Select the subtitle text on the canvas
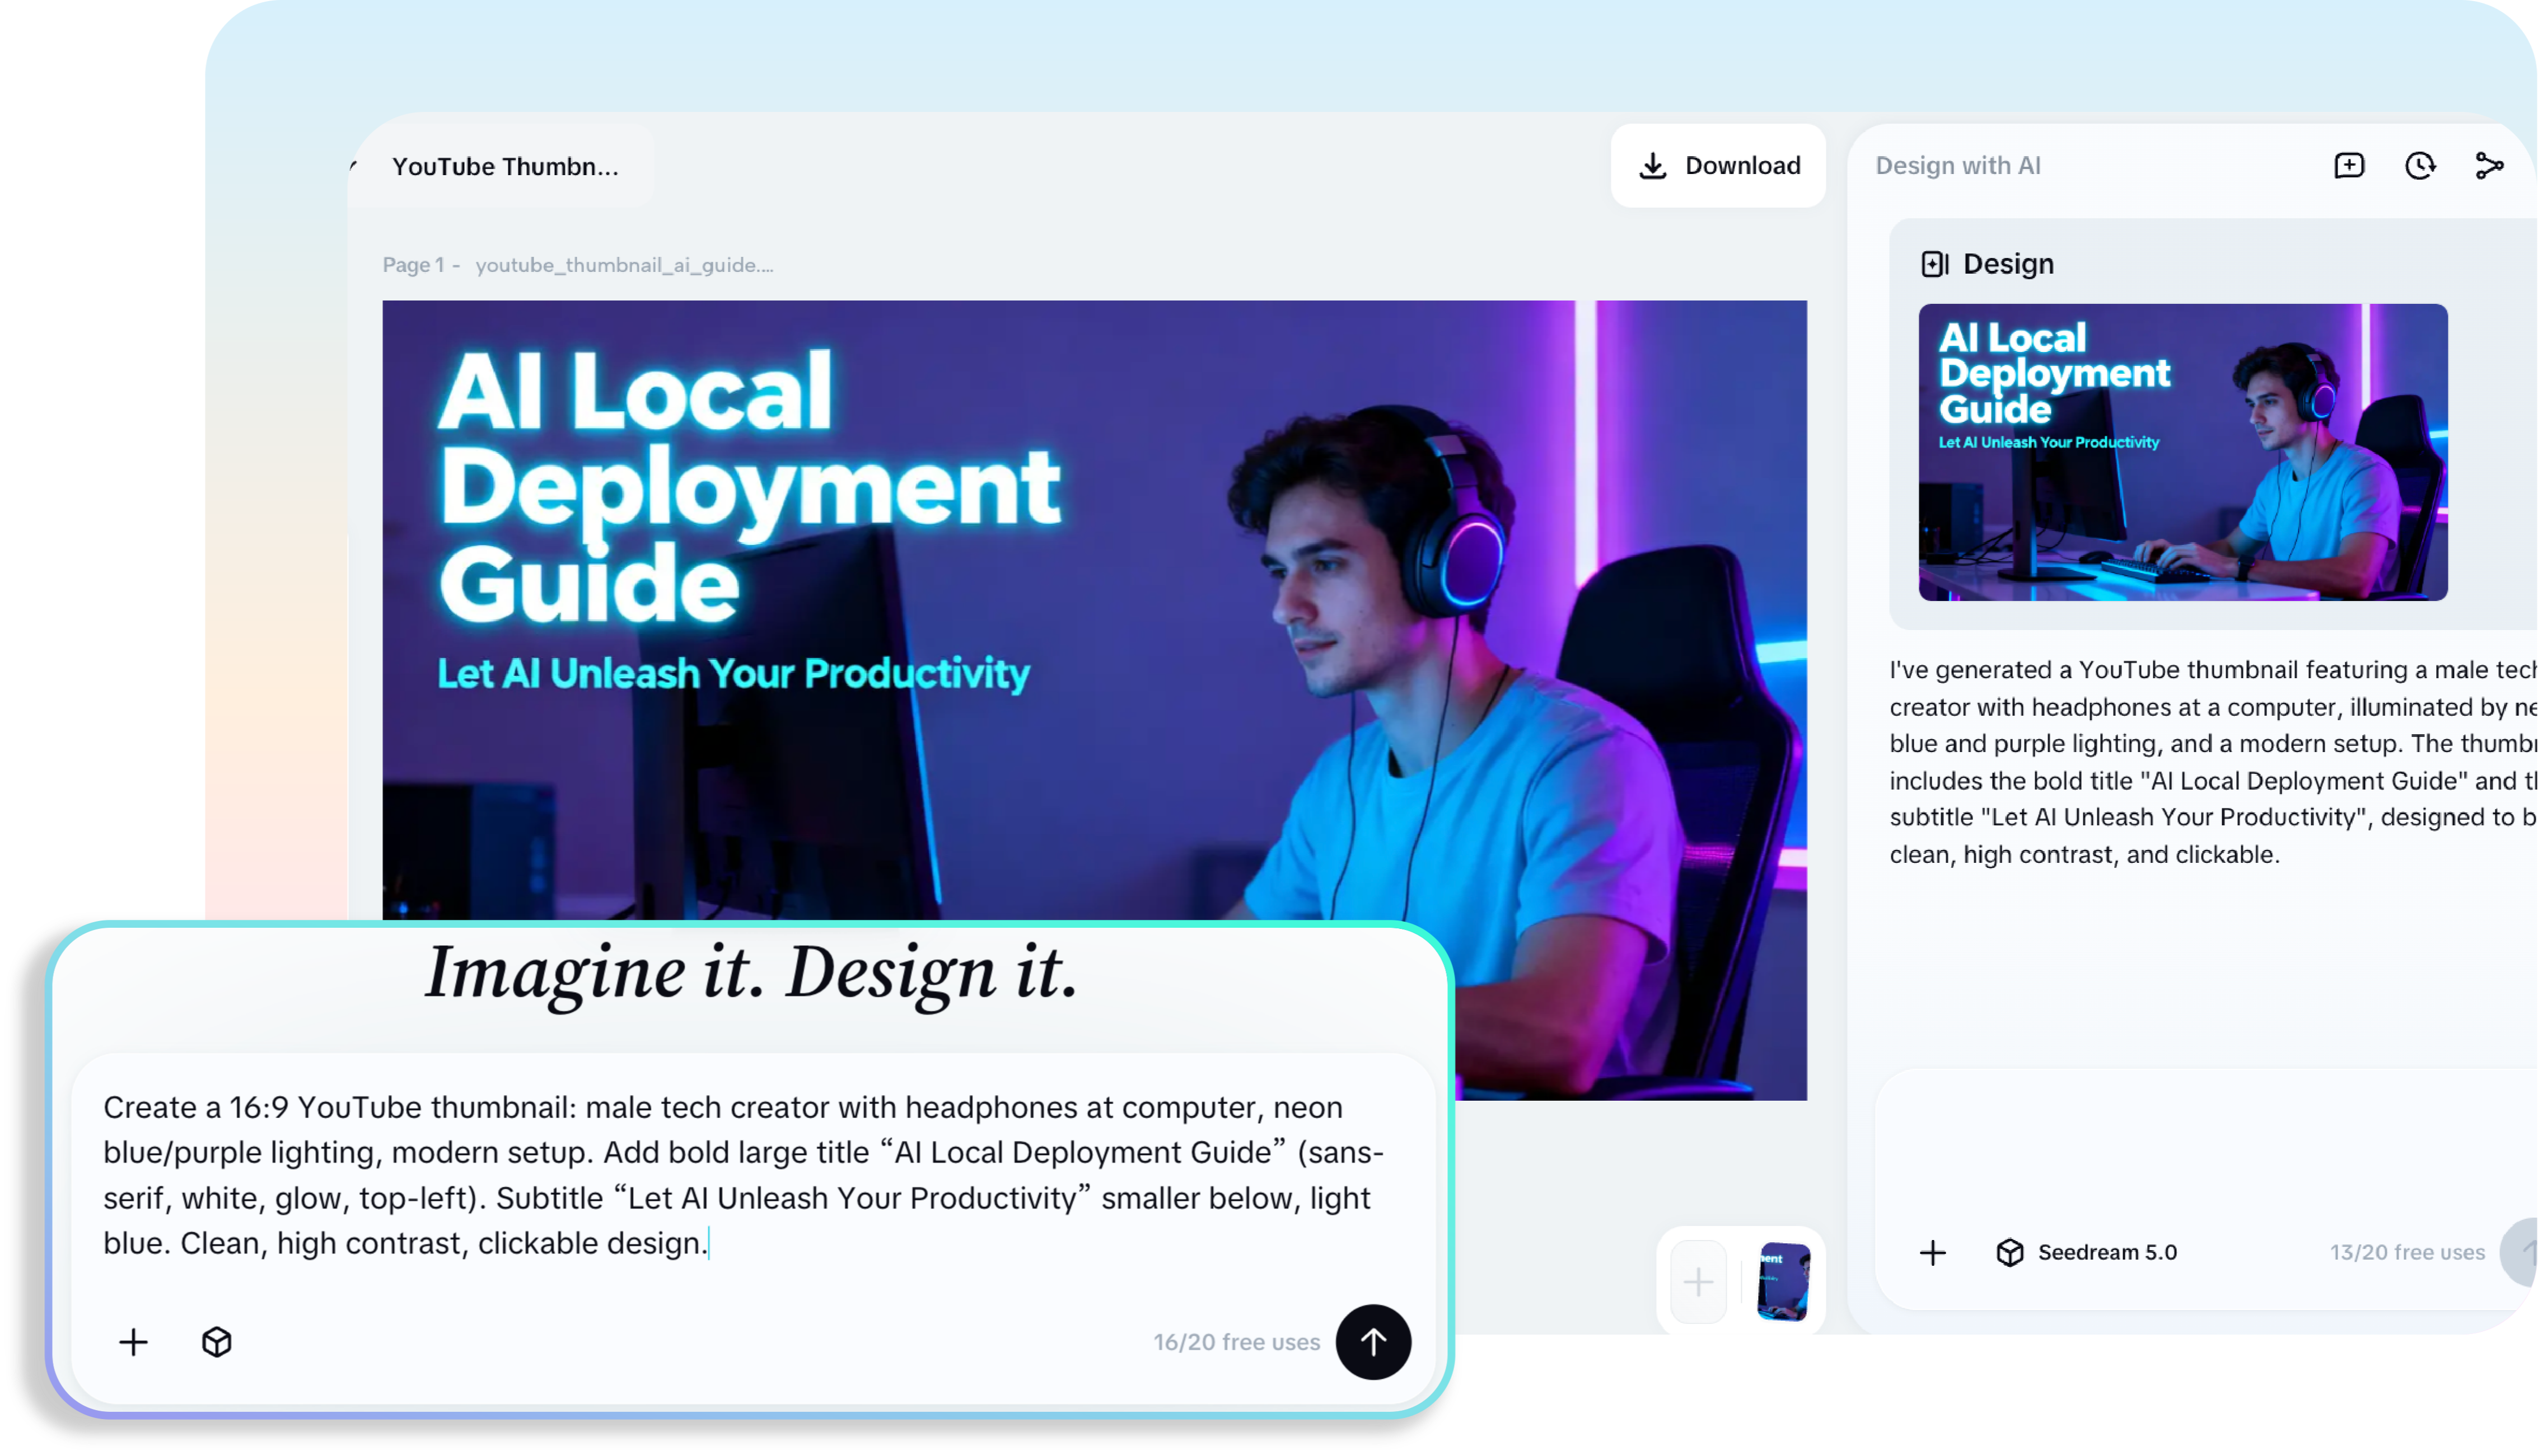2538x1456 pixels. [x=733, y=673]
